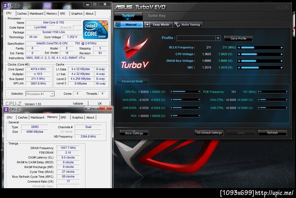Click the QPI Link value 3807.9 MHz
The width and height of the screenshot is (296, 198).
38,84
